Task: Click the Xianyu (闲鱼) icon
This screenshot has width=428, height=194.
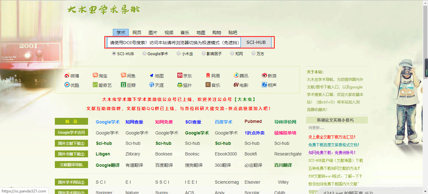Action: 123,76
